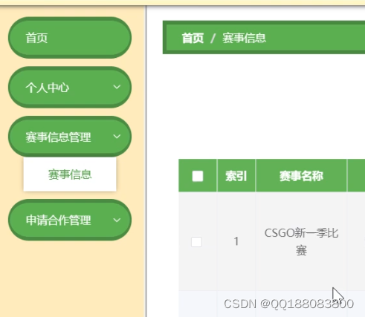The height and width of the screenshot is (317, 365).
Task: Open the 首页 sidebar menu item
Action: pyautogui.click(x=70, y=38)
